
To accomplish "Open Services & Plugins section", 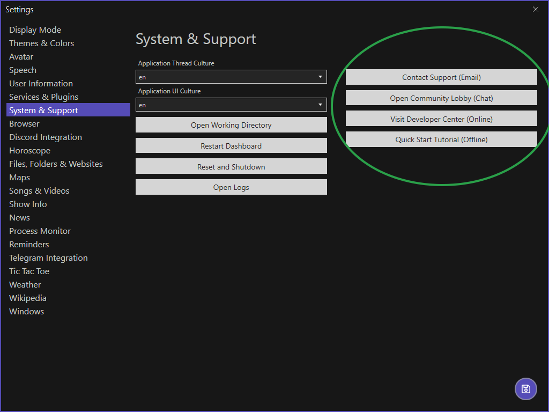I will [x=44, y=97].
